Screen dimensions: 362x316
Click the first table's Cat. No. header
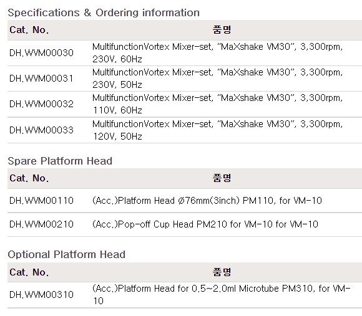point(29,30)
